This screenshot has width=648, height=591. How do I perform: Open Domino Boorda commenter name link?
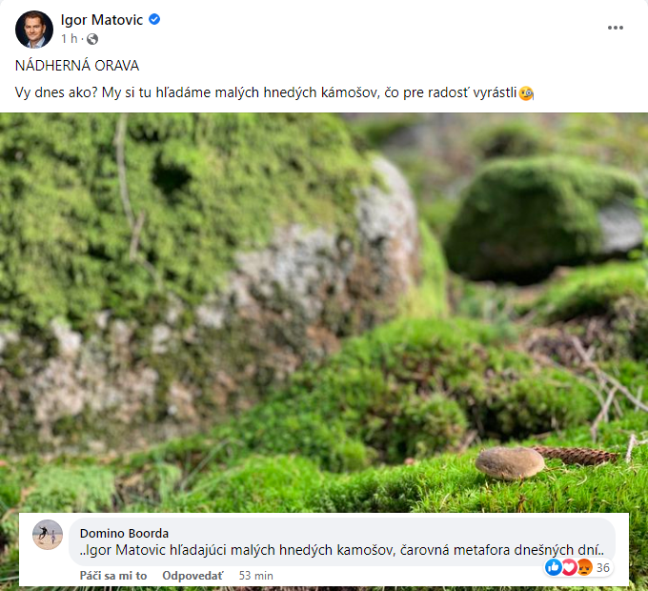click(124, 533)
